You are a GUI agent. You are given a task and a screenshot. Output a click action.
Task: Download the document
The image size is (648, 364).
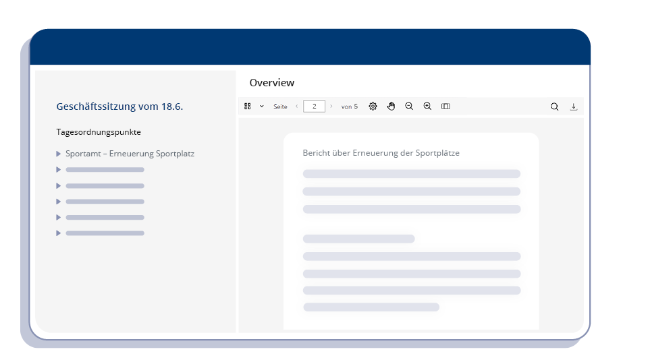(x=574, y=107)
